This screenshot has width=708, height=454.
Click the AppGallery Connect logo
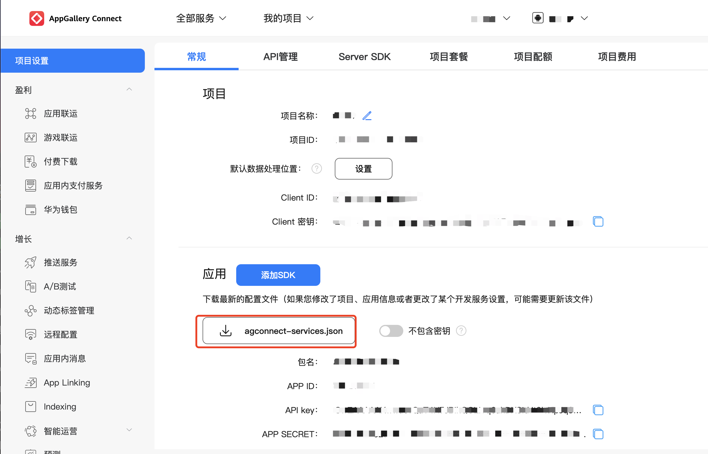(37, 19)
